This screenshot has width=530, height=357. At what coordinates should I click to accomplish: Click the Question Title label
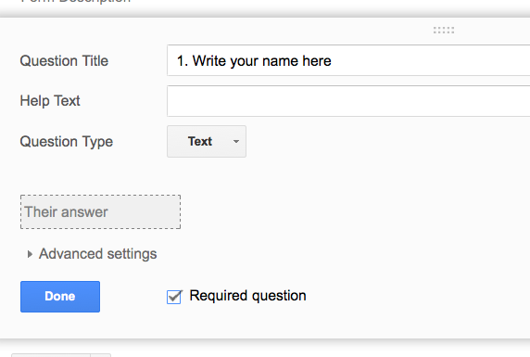click(64, 61)
